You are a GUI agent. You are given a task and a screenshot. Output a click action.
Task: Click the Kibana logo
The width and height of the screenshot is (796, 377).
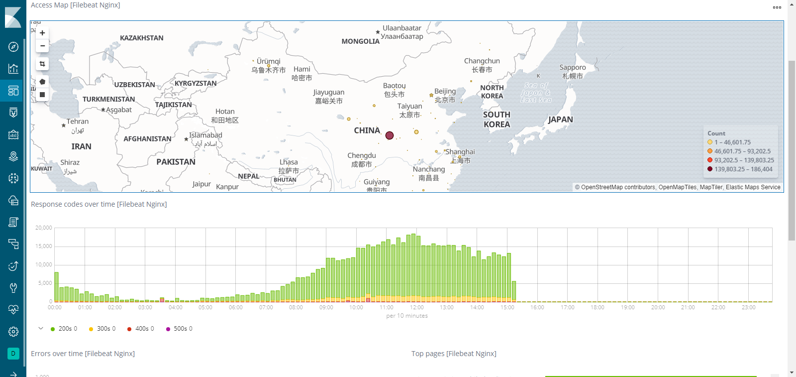13,17
